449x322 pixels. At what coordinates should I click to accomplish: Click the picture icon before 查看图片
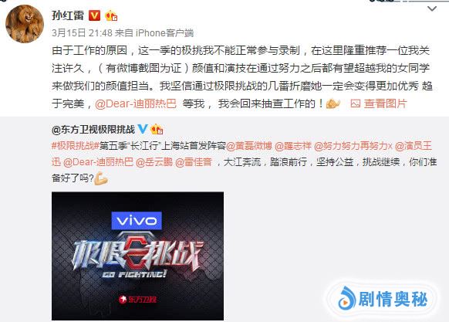[x=356, y=103]
